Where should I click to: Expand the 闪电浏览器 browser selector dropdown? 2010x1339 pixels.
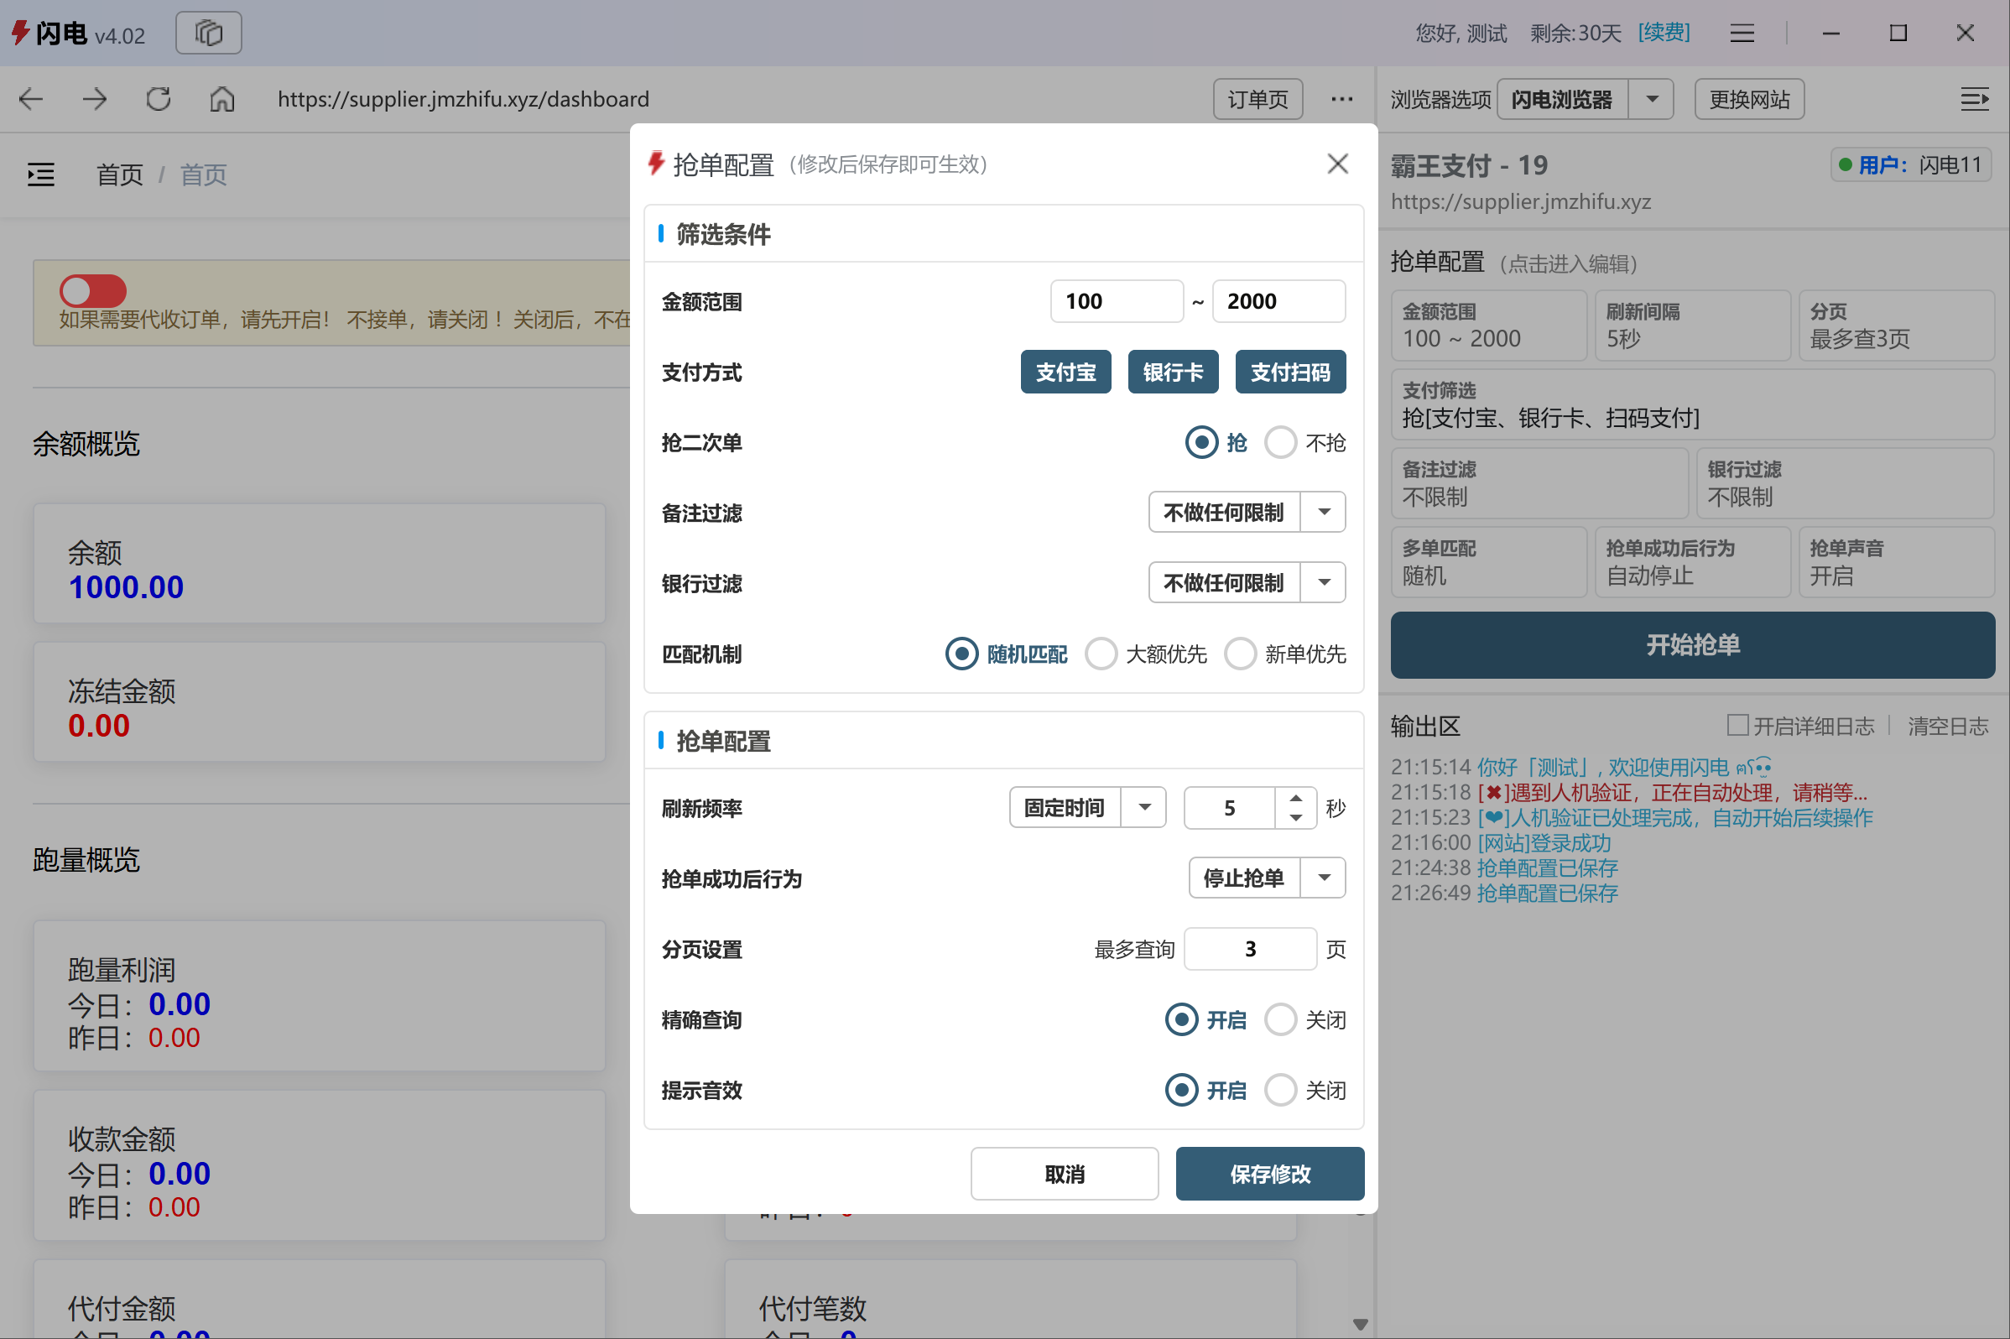(1652, 99)
